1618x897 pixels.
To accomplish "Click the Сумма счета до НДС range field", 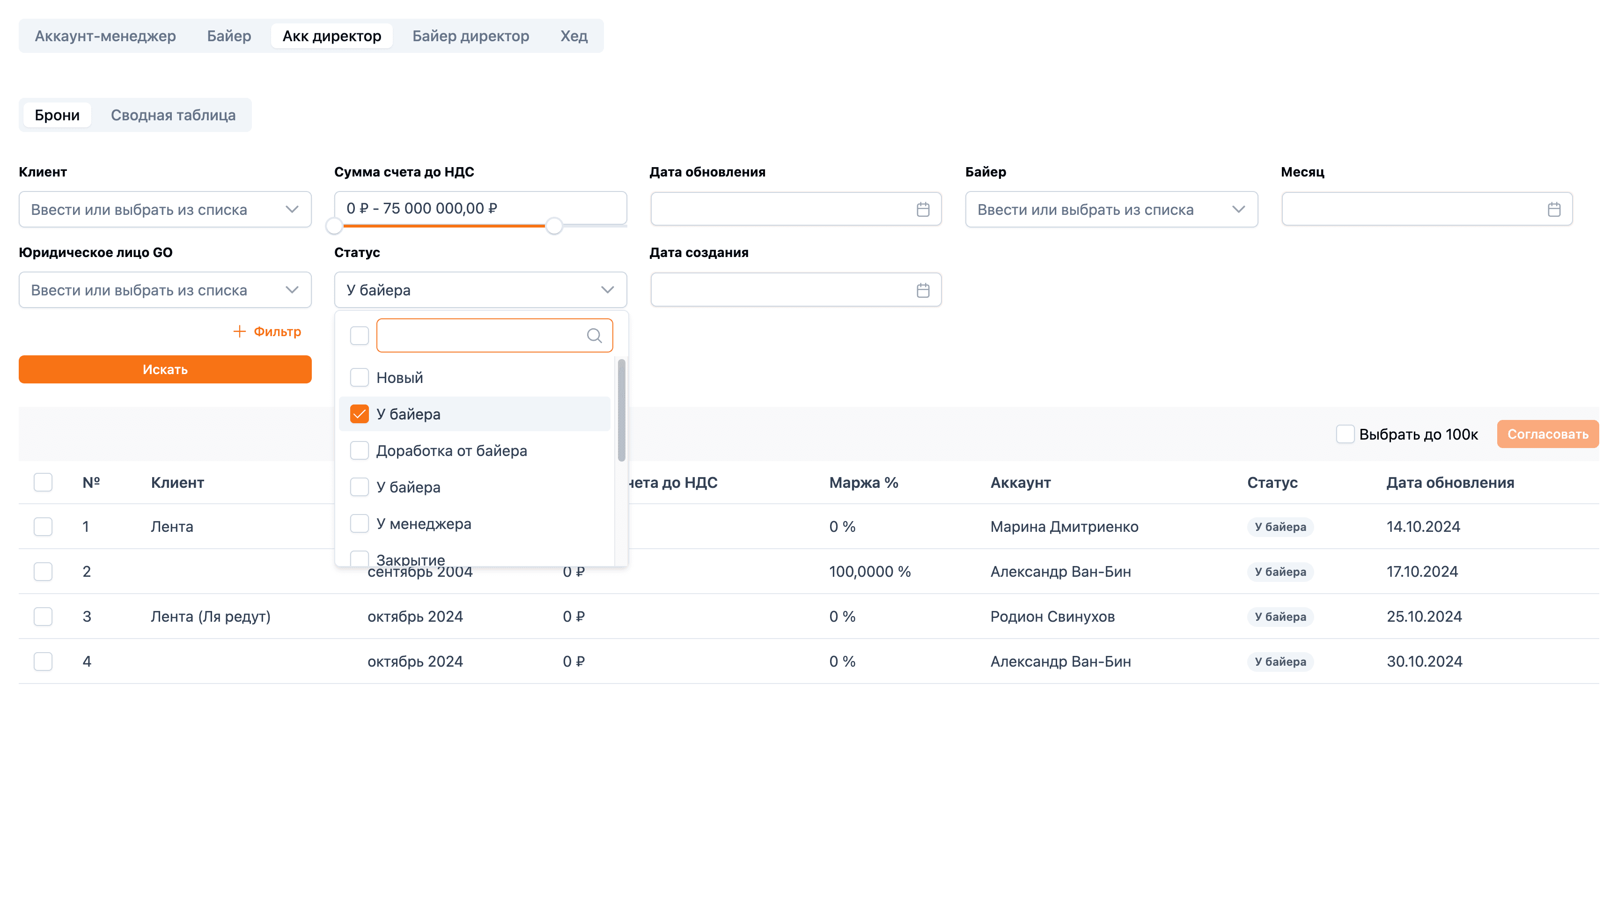I will (x=480, y=208).
